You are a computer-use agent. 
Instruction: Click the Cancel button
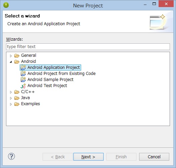pos(154,157)
